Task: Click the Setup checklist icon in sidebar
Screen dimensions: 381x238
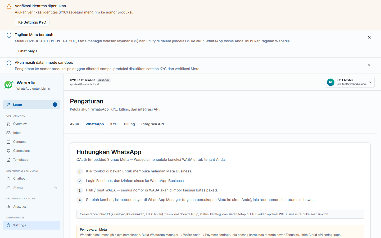Action: 8,105
